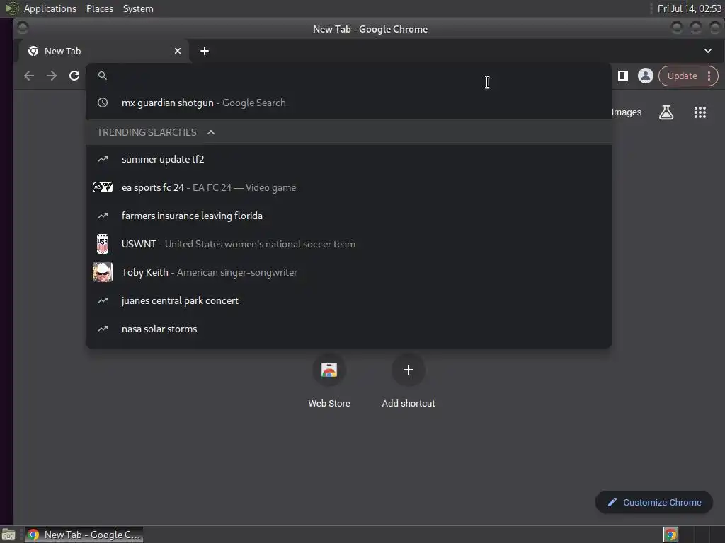725x543 pixels.
Task: Open the tab search dropdown arrow
Action: point(708,51)
